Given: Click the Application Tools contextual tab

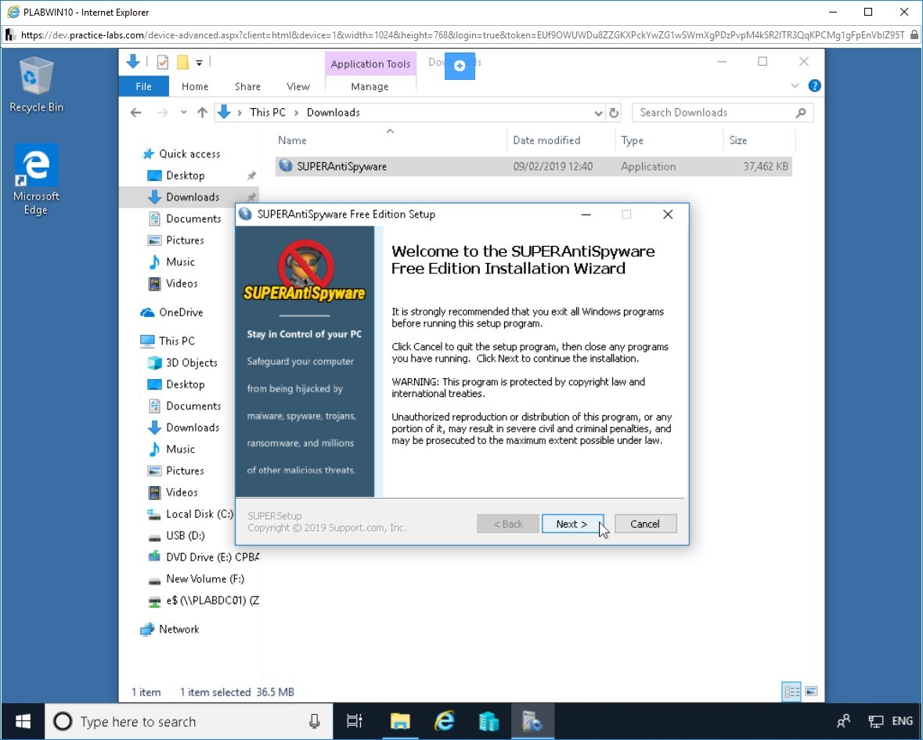Looking at the screenshot, I should [370, 63].
